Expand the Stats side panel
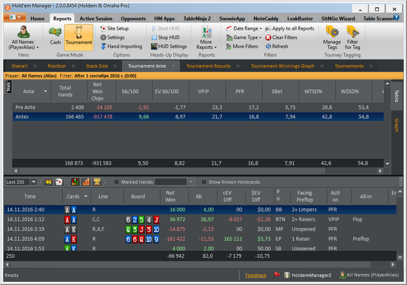 8,87
